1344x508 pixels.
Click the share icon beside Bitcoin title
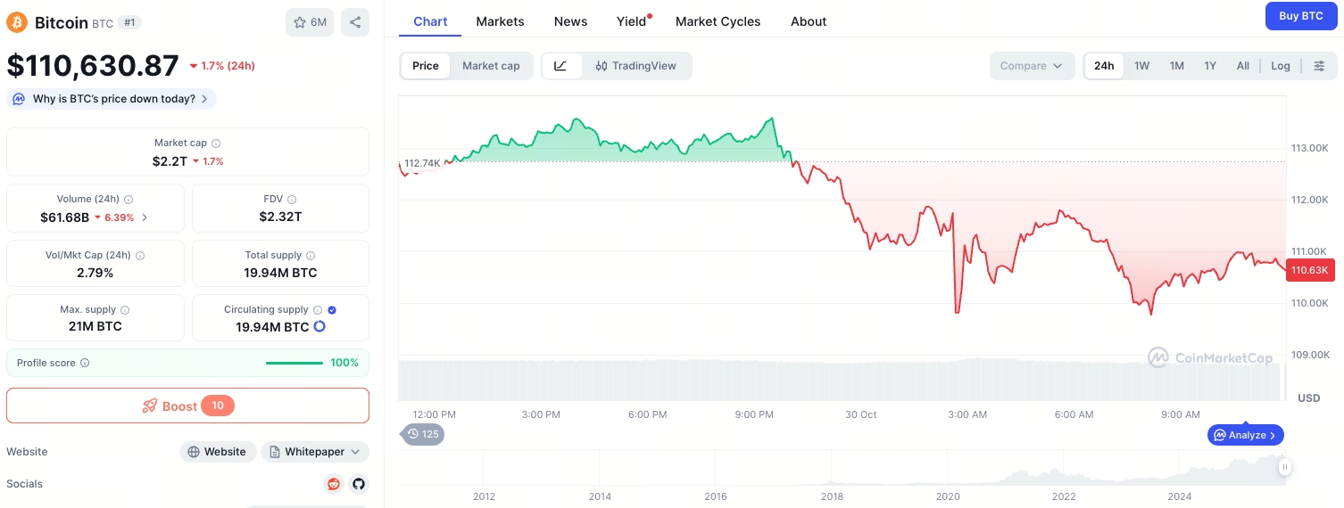coord(355,22)
